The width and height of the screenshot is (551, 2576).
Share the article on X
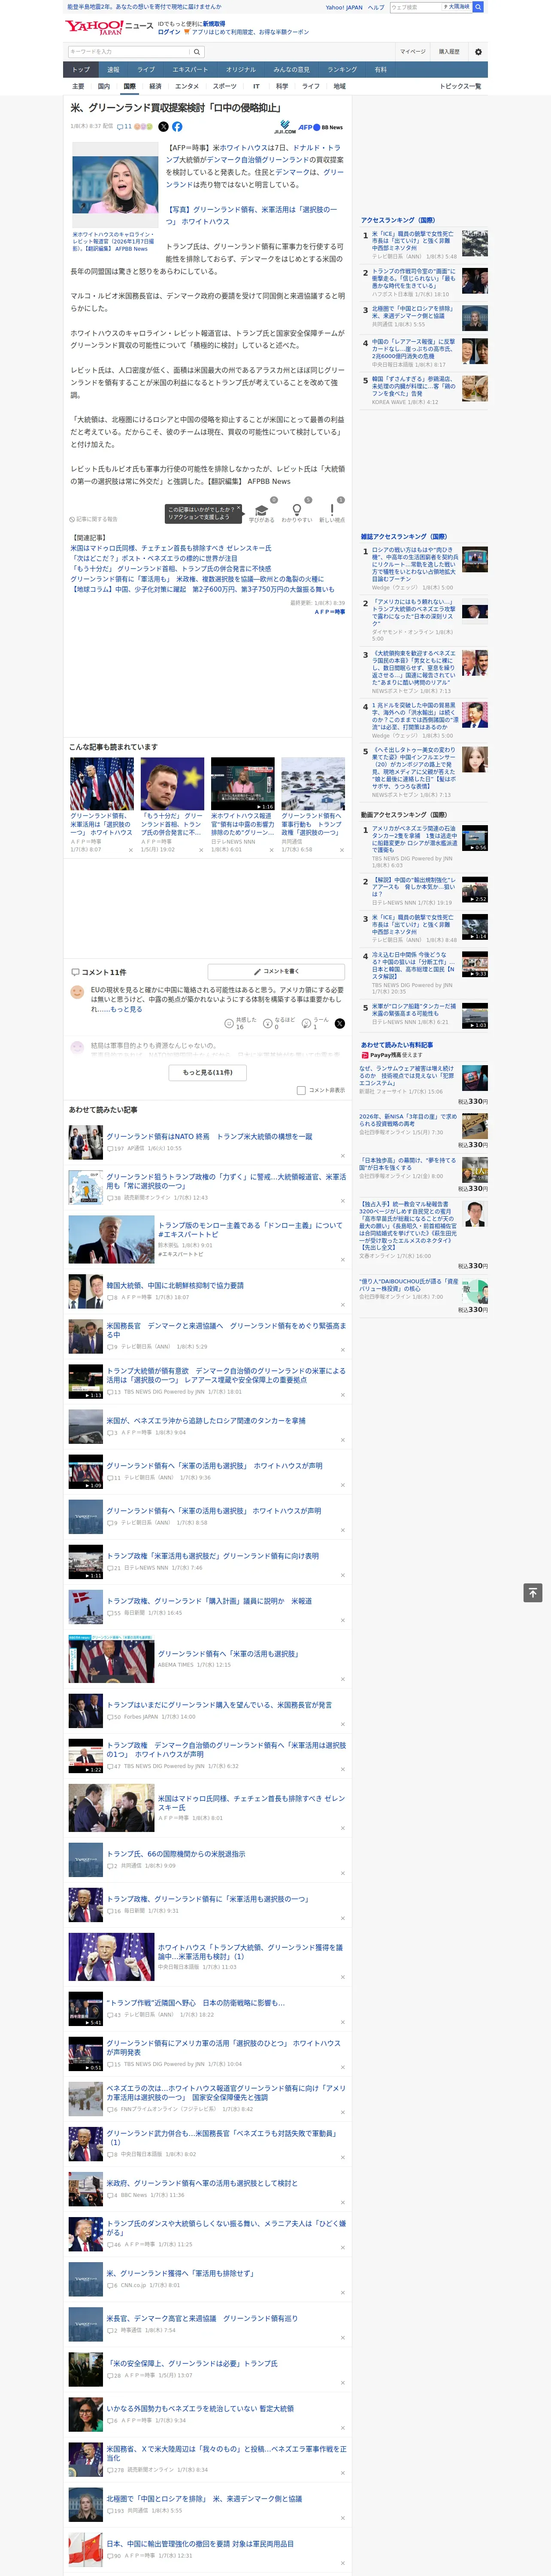click(x=164, y=127)
